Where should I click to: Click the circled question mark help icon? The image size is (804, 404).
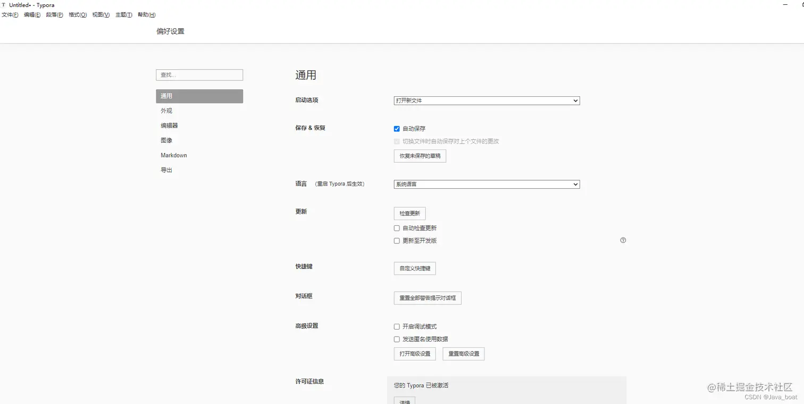623,240
